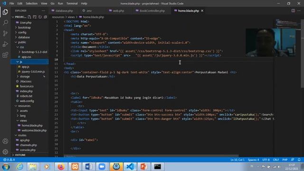Open Internet Explorer from taskbar
Viewport: 304px width, 171px height.
click(19, 167)
